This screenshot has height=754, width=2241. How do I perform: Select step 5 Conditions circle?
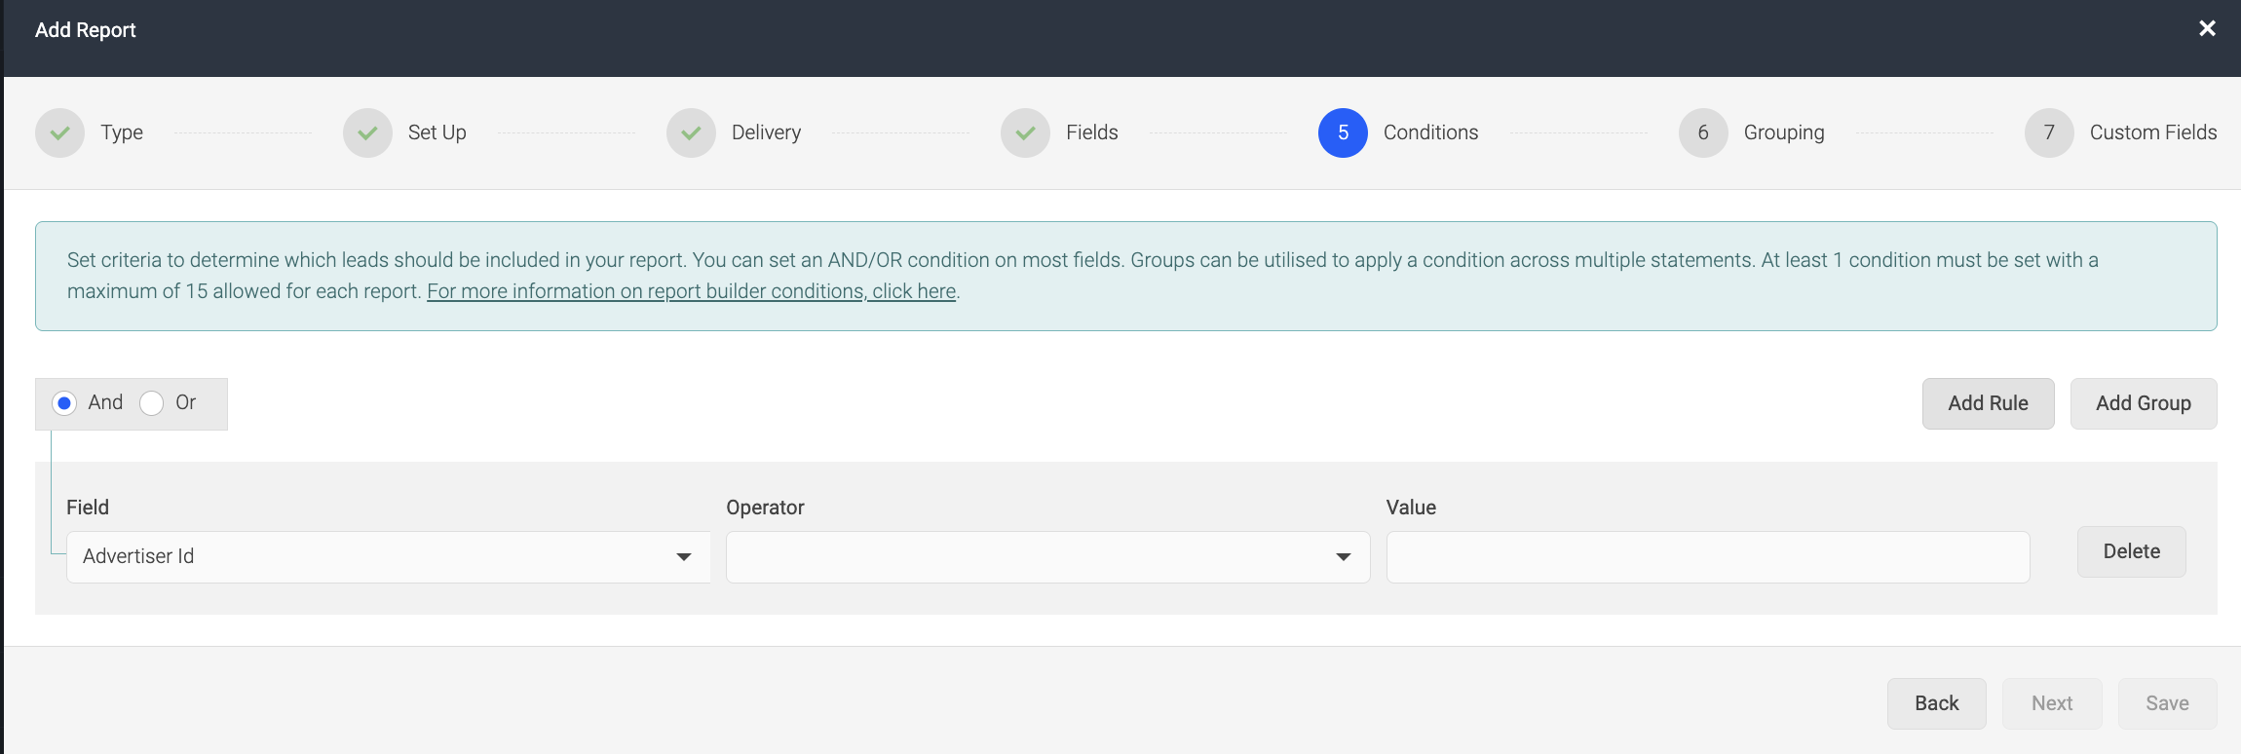[1343, 132]
